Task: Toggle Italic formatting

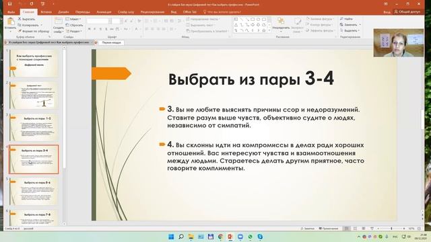Action: click(95, 29)
